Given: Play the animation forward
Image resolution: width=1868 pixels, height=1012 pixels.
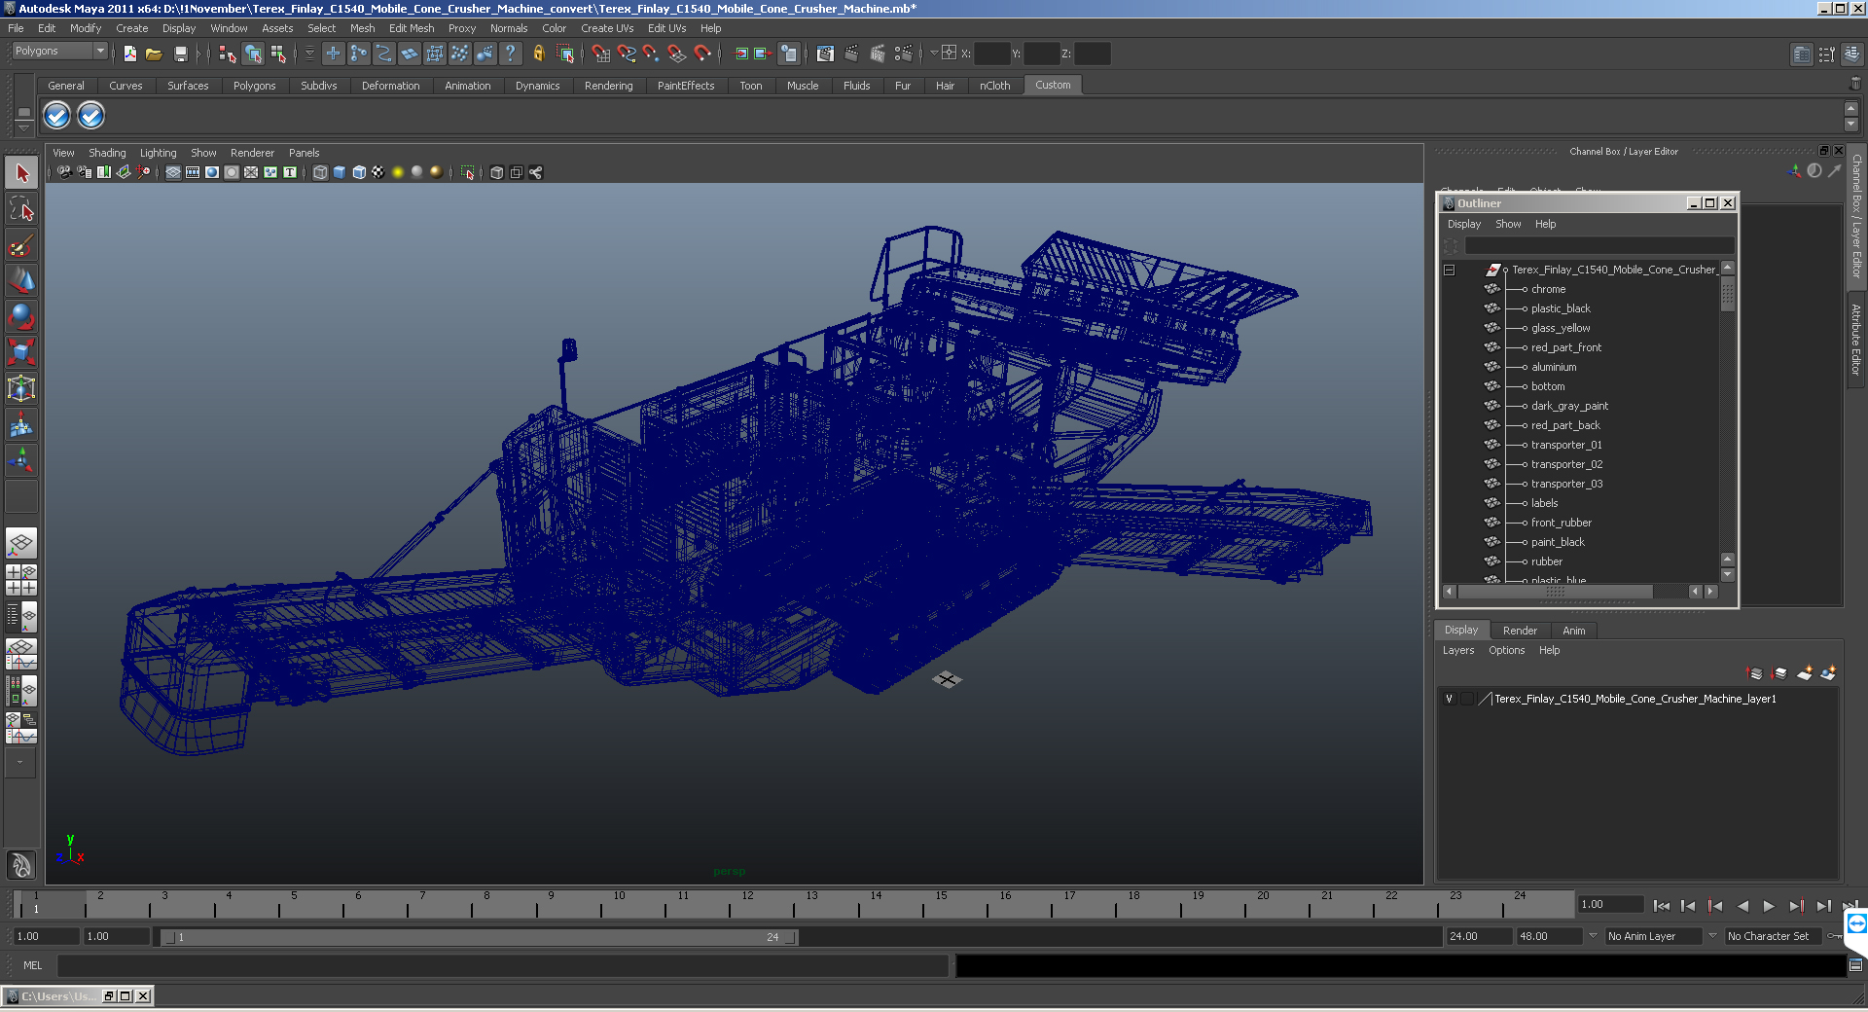Looking at the screenshot, I should 1769,906.
